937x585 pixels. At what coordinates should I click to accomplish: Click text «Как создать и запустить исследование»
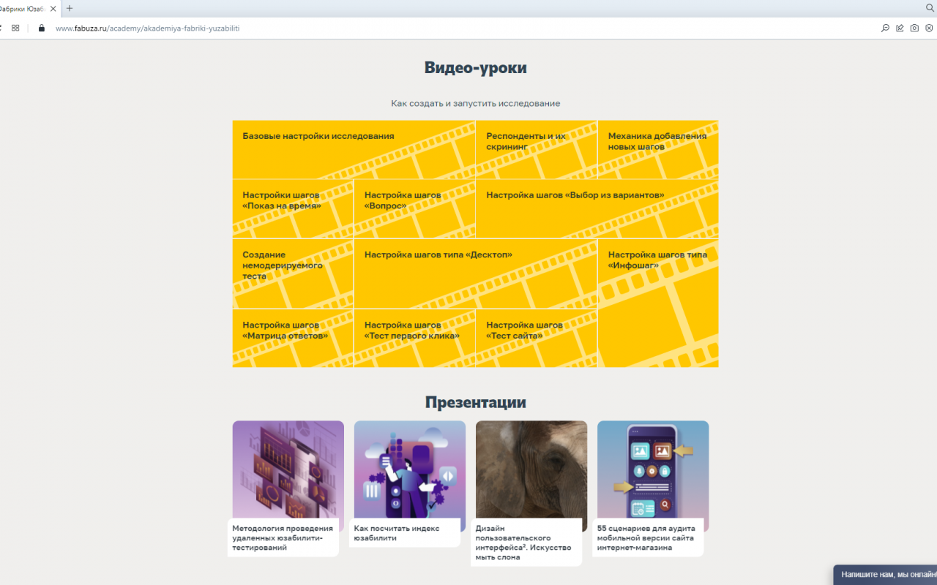(476, 104)
